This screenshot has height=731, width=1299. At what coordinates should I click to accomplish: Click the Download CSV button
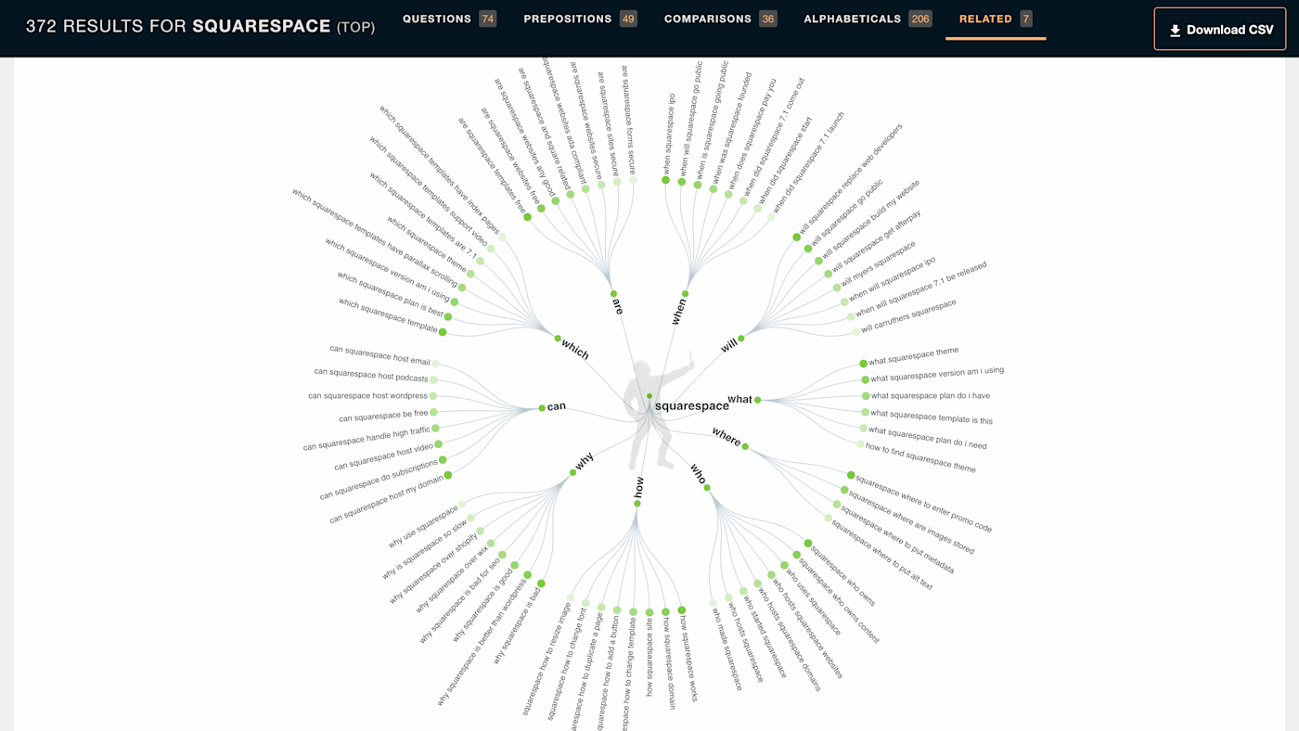click(1220, 29)
